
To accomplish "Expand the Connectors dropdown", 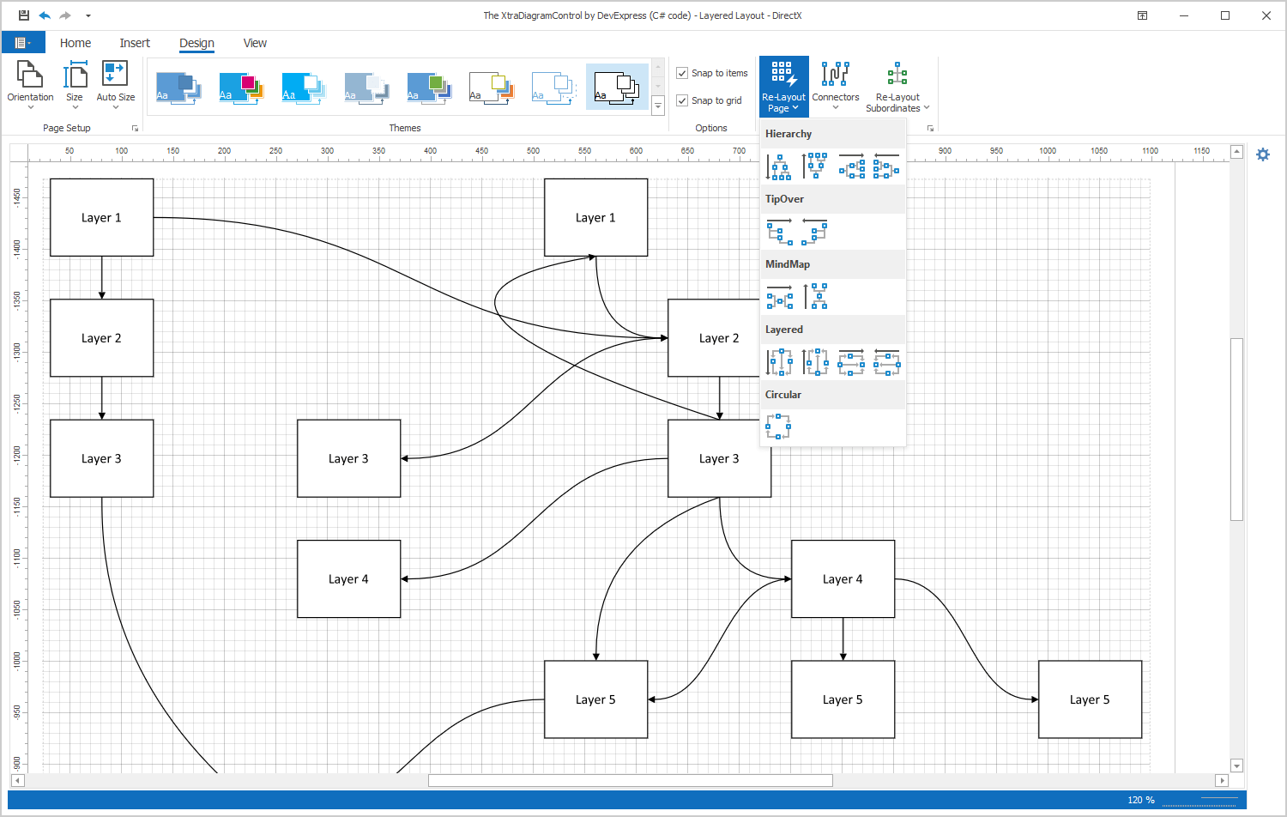I will point(835,86).
